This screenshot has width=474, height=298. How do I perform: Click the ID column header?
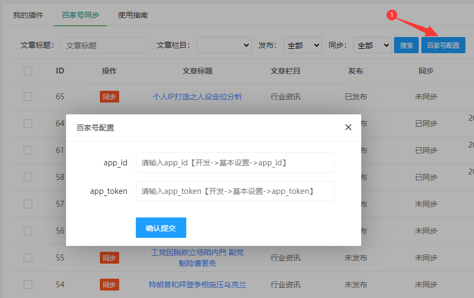60,71
